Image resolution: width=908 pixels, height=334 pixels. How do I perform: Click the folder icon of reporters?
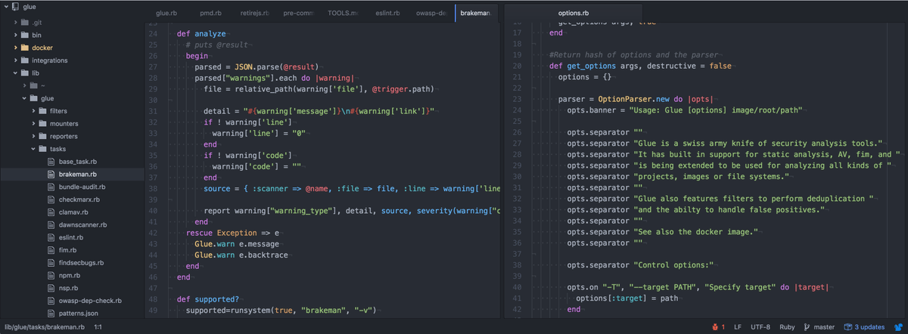pyautogui.click(x=42, y=136)
